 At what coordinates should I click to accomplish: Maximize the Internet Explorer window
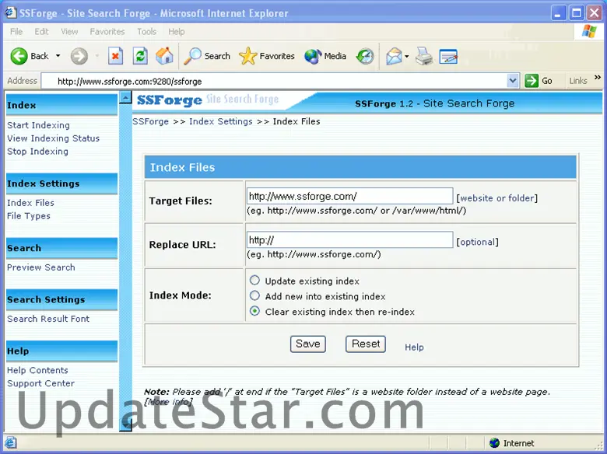pos(576,13)
